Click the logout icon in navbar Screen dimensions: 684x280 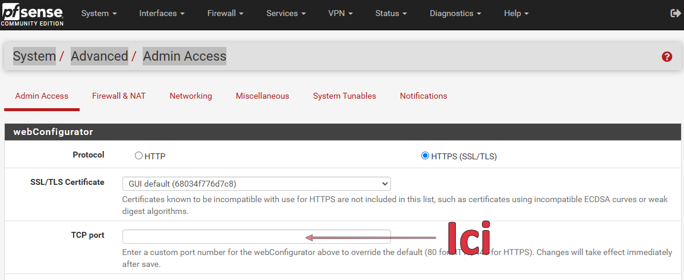(675, 13)
